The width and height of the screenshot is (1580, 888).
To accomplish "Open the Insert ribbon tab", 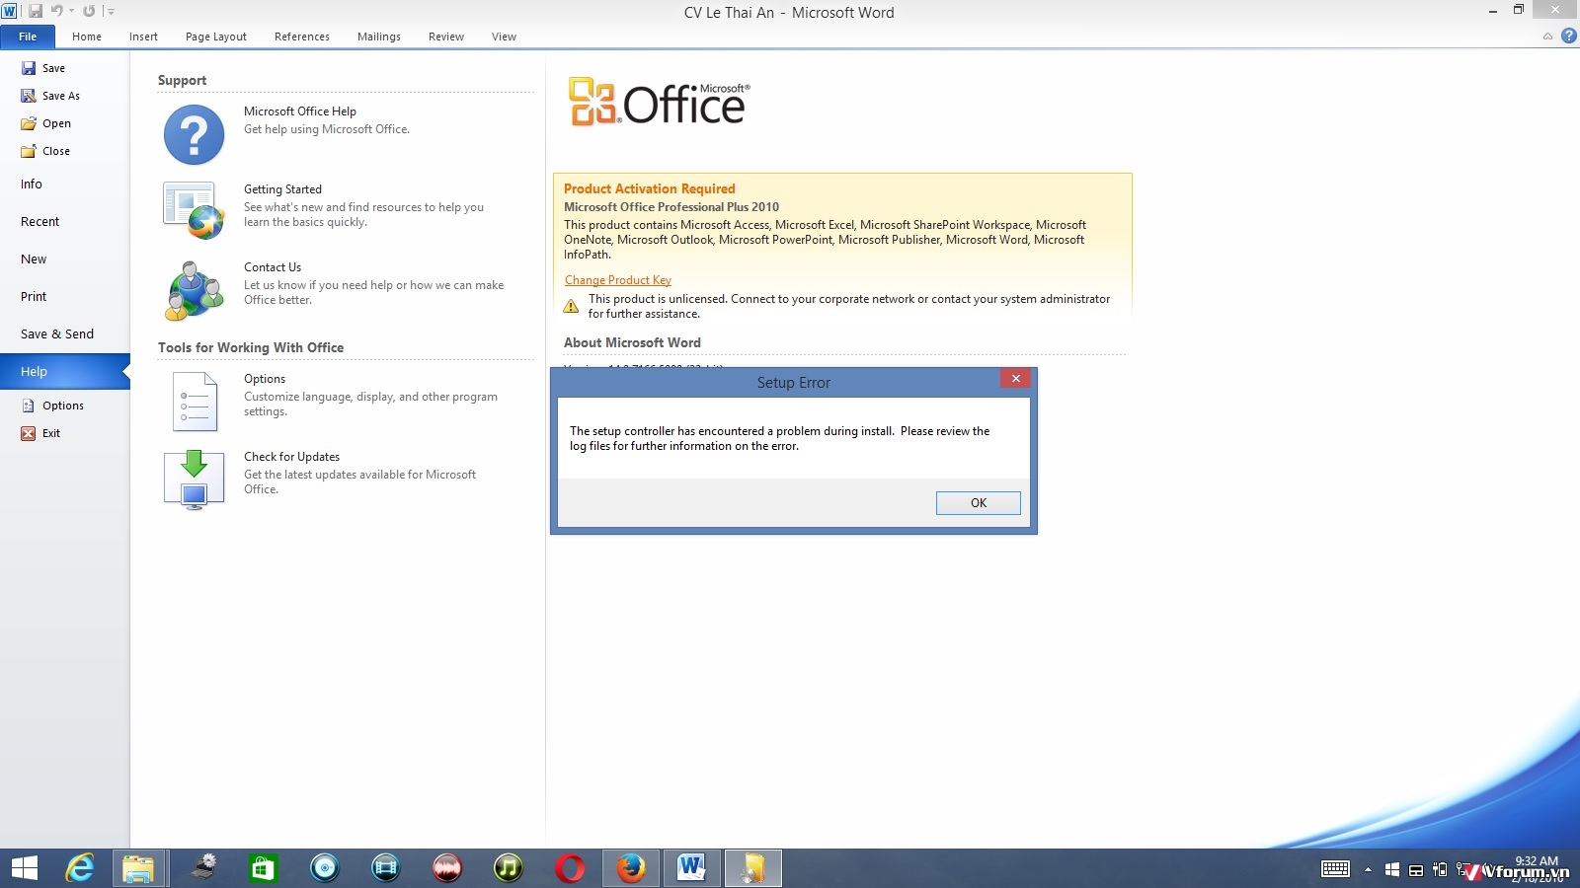I will (143, 37).
